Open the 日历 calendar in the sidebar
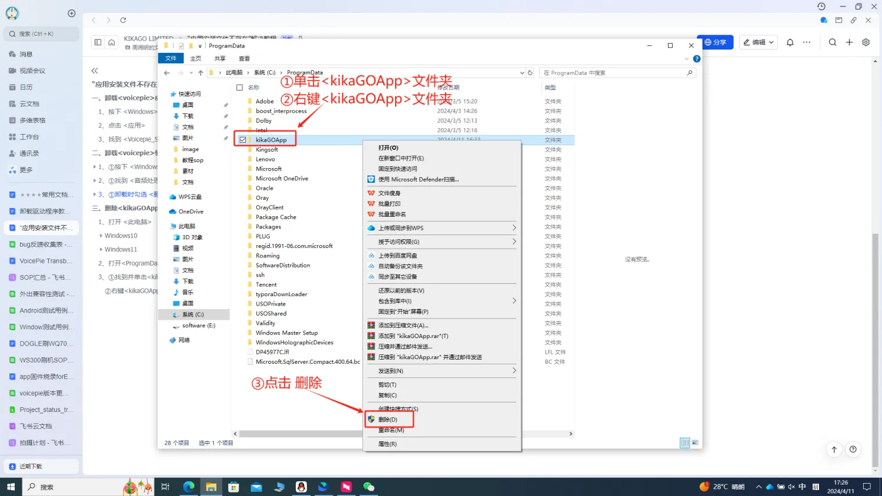 pos(26,87)
